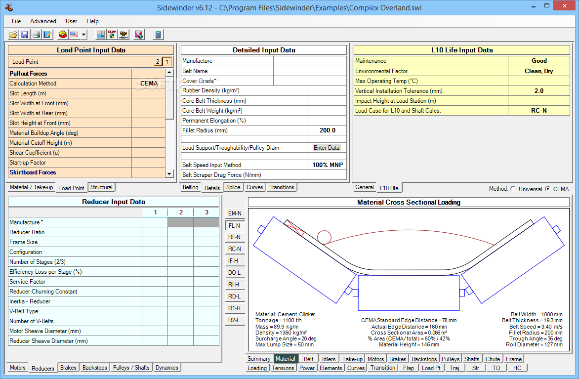579x379 pixels.
Task: Open the notes editor pencil icon
Action: [x=47, y=35]
